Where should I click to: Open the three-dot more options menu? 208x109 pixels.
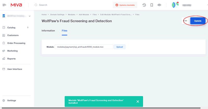185,21
